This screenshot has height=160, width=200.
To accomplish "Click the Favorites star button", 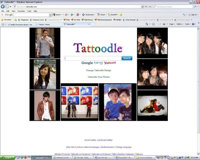I will 6,20.
